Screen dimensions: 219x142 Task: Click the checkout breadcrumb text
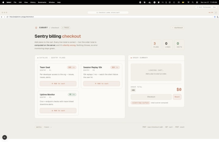(55, 28)
